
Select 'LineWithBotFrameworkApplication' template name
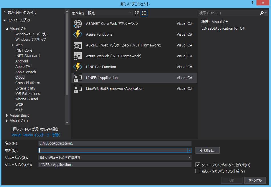point(115,88)
